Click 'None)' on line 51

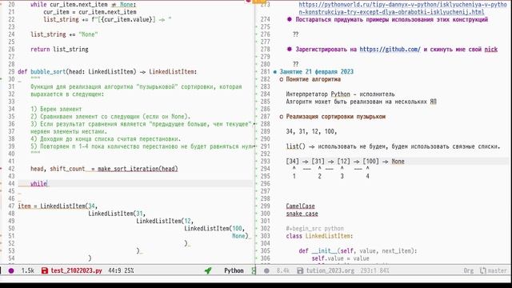[x=240, y=236]
